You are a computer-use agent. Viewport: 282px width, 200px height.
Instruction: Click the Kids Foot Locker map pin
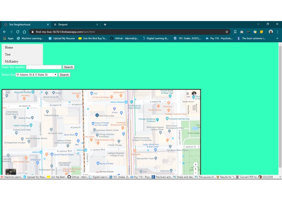click(97, 115)
